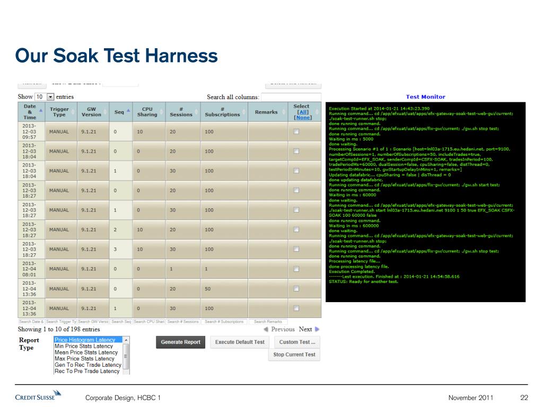Sort table by GW Version column arrow
Viewport: 543px width, 407px height.
pos(105,112)
